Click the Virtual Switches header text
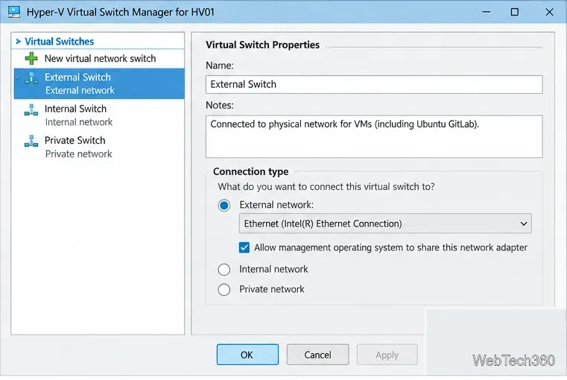Viewport: 567px width, 380px height. coord(60,42)
